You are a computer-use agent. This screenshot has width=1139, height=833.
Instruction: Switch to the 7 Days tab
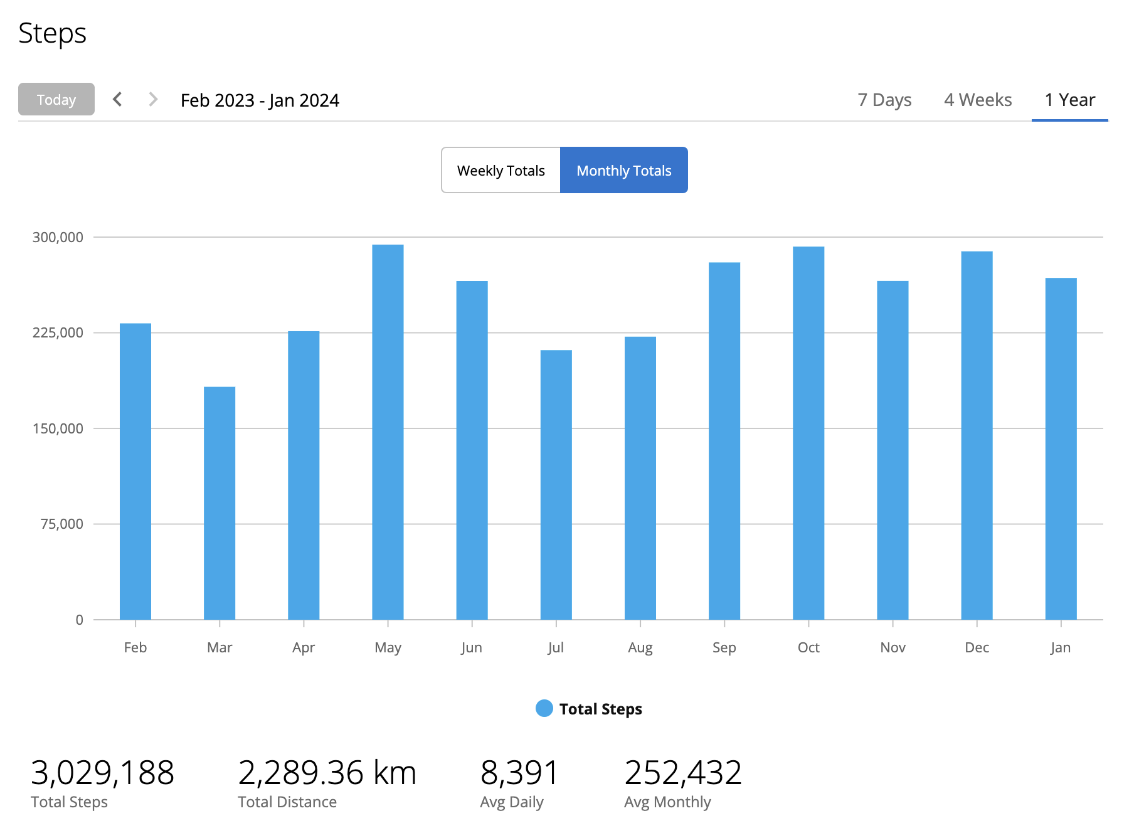pyautogui.click(x=884, y=100)
